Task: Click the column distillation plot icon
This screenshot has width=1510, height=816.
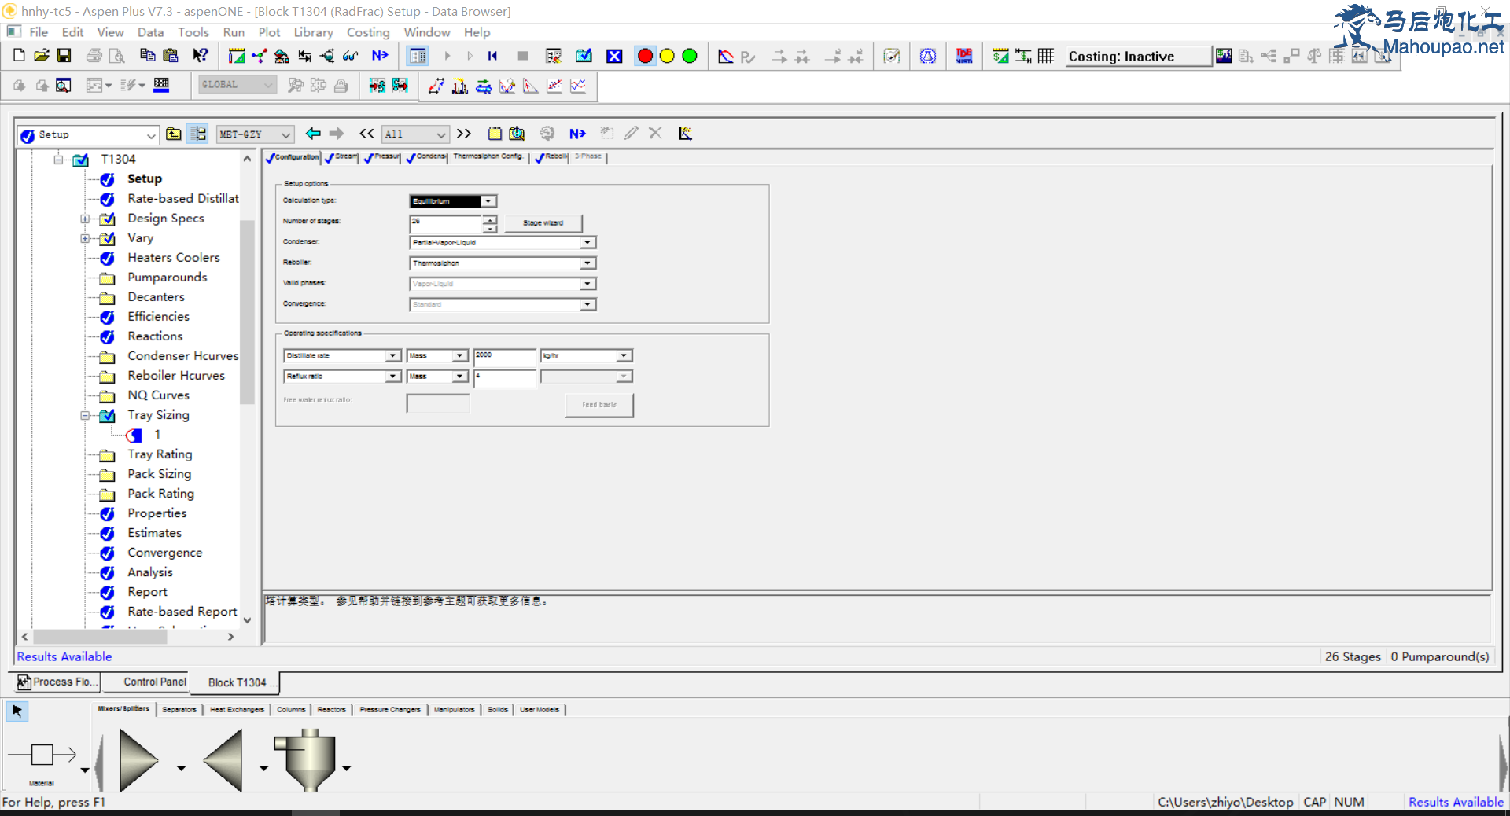Action: tap(460, 86)
